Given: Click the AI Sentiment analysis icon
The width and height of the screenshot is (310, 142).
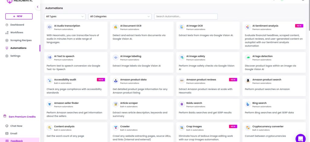Looking at the screenshot, I should pyautogui.click(x=248, y=27).
